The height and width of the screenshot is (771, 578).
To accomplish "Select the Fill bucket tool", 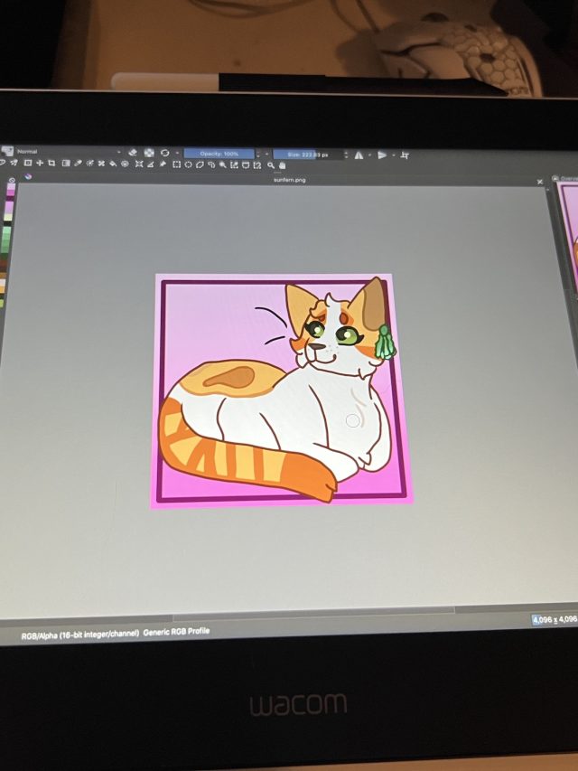I will [113, 164].
